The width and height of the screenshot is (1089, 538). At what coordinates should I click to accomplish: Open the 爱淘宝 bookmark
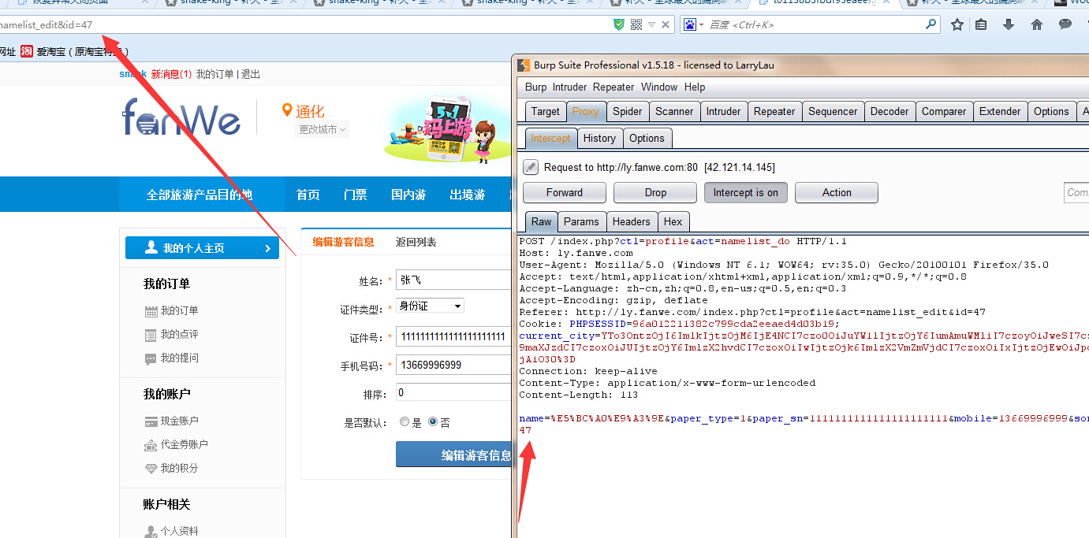[75, 52]
